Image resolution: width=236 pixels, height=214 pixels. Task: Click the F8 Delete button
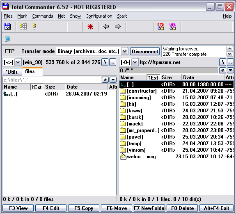(182, 208)
